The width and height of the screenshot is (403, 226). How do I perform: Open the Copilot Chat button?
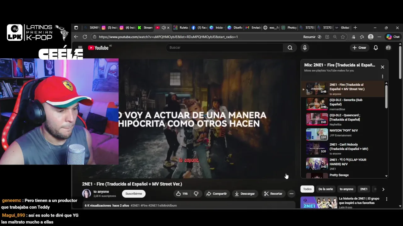click(x=393, y=37)
